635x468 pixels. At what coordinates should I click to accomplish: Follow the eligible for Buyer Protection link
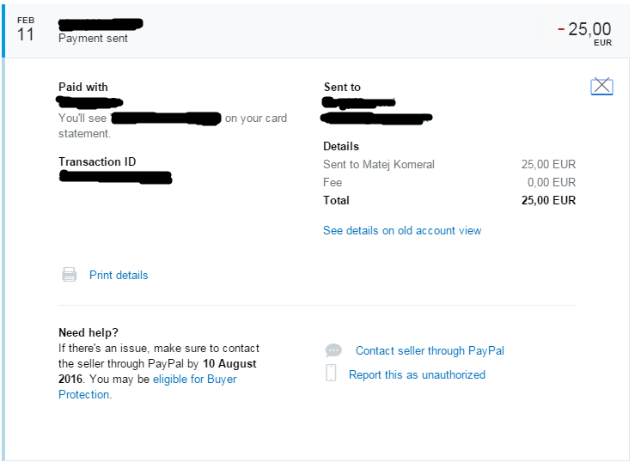(194, 380)
